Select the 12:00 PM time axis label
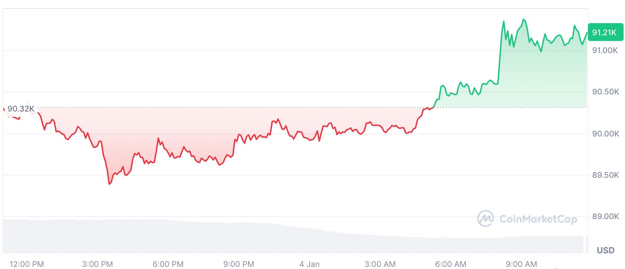This screenshot has width=625, height=269. 27,264
